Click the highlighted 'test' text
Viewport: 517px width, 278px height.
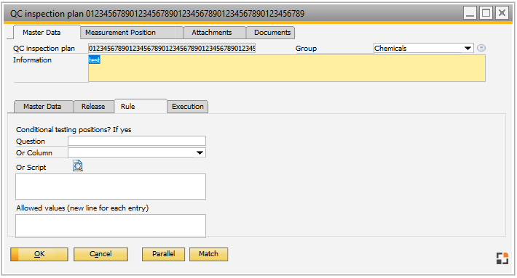pos(95,60)
